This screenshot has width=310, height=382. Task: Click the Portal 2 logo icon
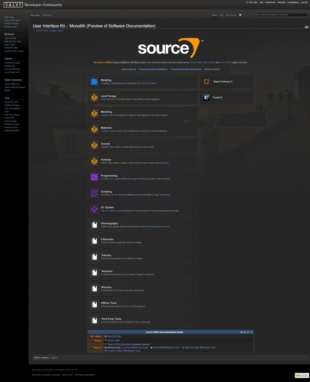[x=207, y=97]
